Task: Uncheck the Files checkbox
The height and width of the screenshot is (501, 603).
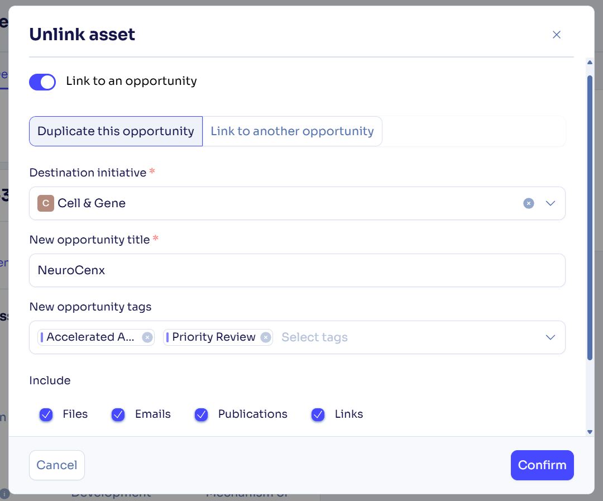Action: point(46,414)
